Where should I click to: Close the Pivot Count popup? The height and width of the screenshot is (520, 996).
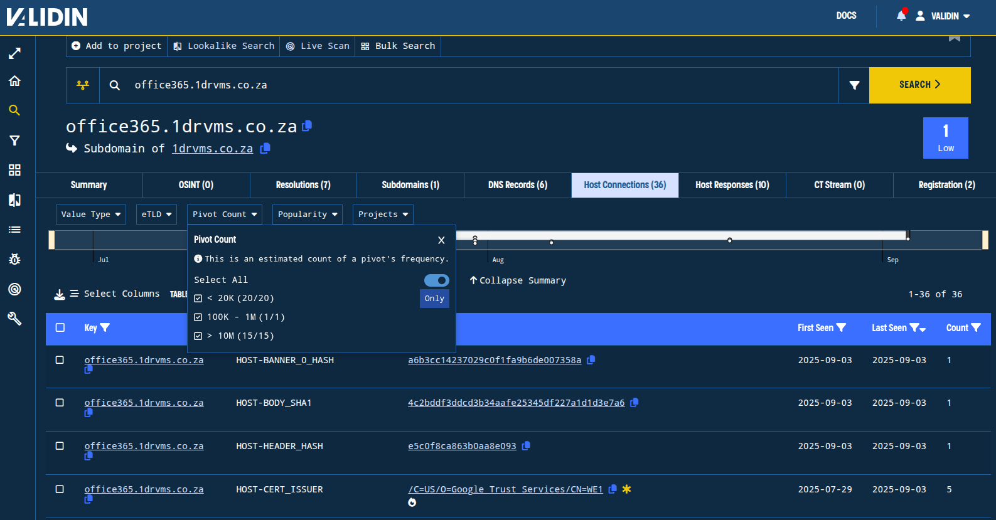click(441, 240)
